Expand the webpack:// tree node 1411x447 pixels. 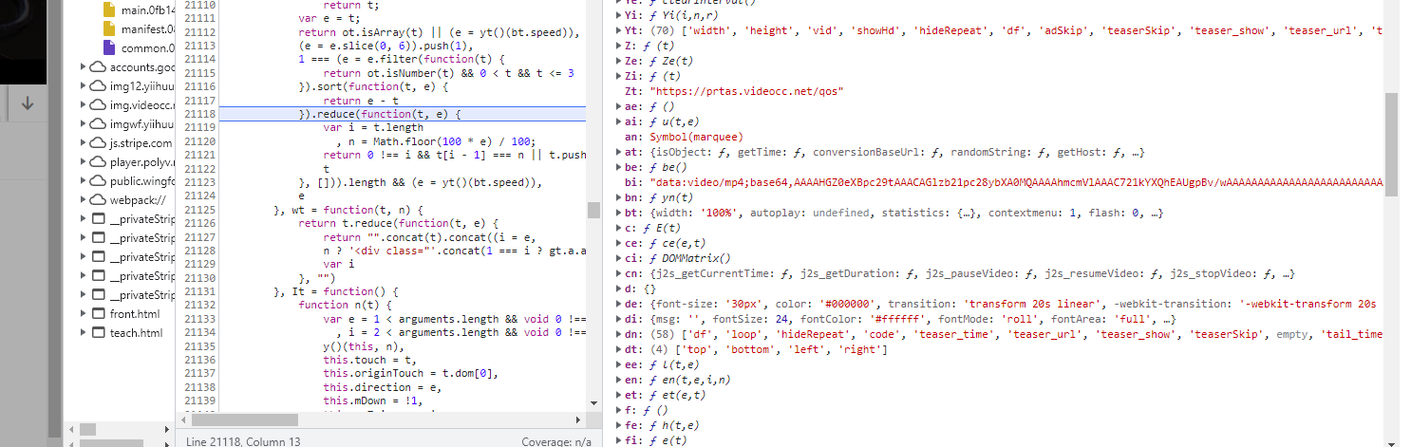tap(84, 200)
